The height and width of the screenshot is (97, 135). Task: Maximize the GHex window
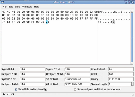pos(129,2)
